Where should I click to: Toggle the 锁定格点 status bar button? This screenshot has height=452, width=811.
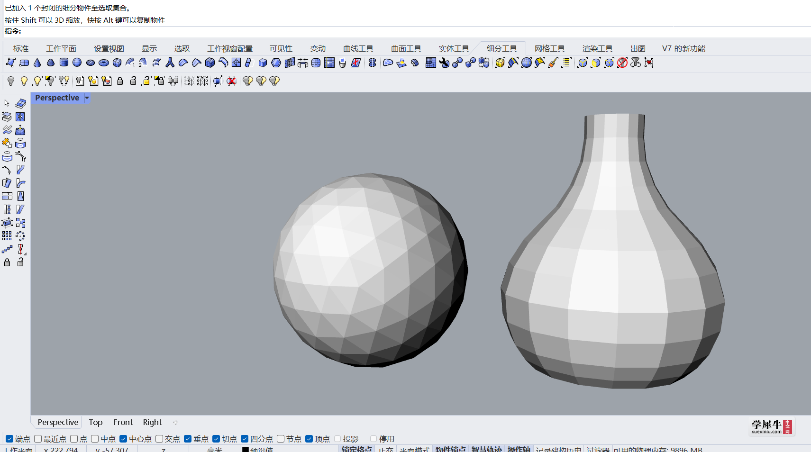coord(357,449)
